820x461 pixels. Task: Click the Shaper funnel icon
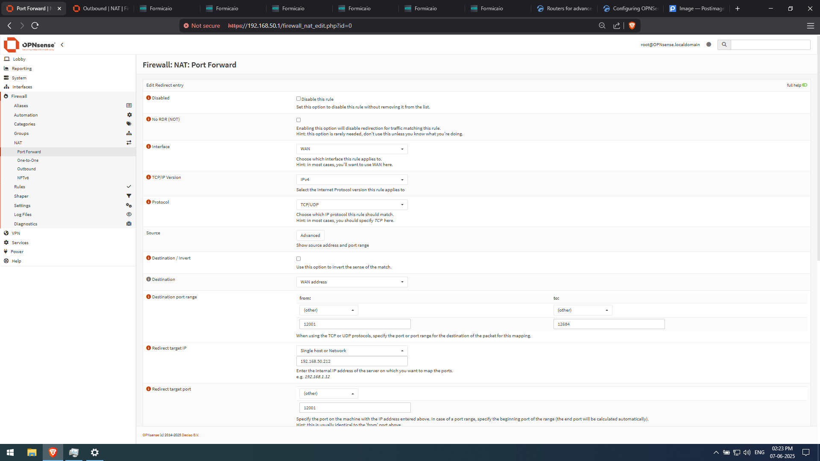point(129,196)
